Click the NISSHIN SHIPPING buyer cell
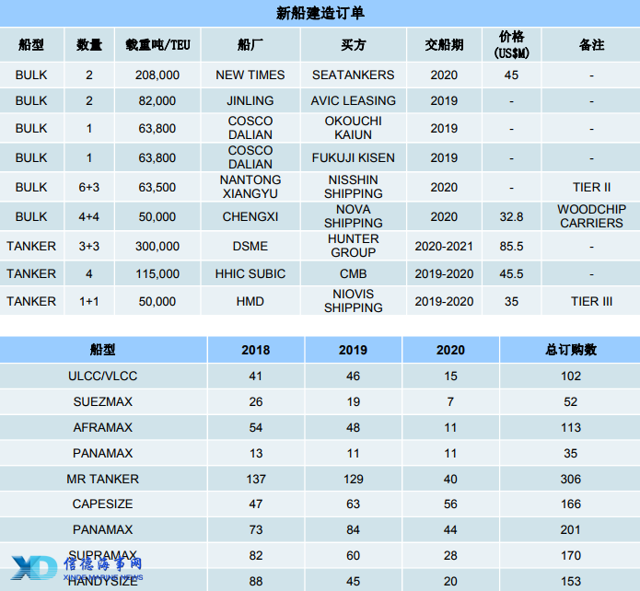 pyautogui.click(x=353, y=187)
